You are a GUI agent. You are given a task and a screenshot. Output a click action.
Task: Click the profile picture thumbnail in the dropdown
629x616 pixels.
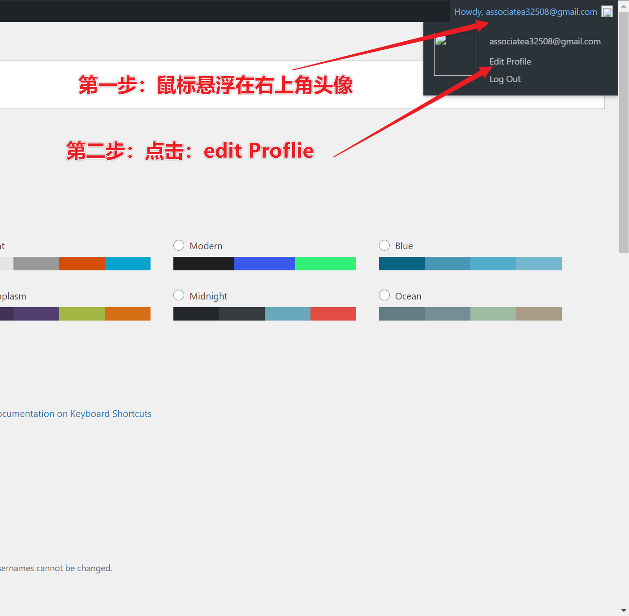tap(455, 53)
